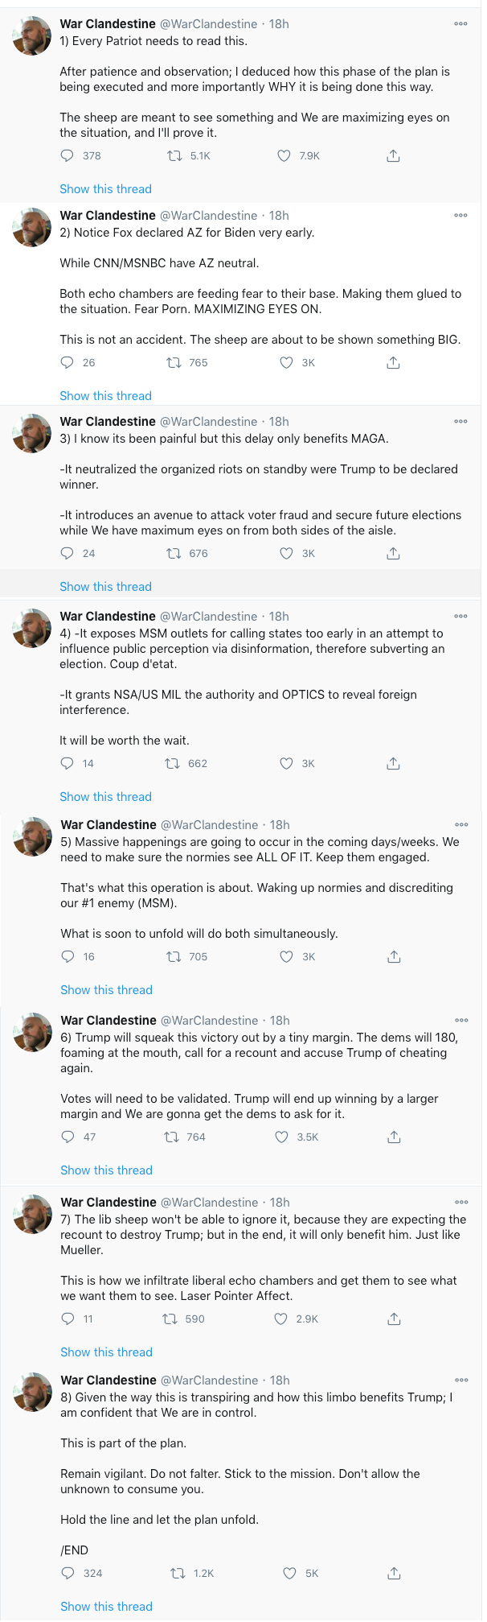Retweet the tweet showing 765 retweets
This screenshot has height=1622, width=487.
(174, 363)
